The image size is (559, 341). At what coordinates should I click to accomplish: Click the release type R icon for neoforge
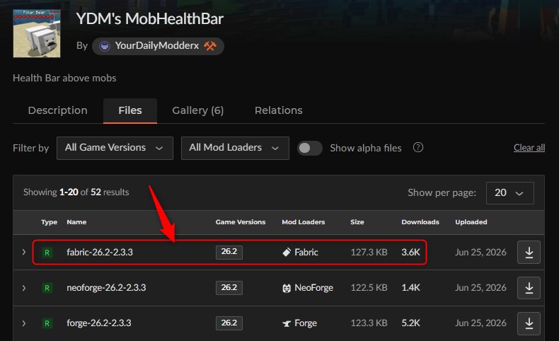[47, 288]
